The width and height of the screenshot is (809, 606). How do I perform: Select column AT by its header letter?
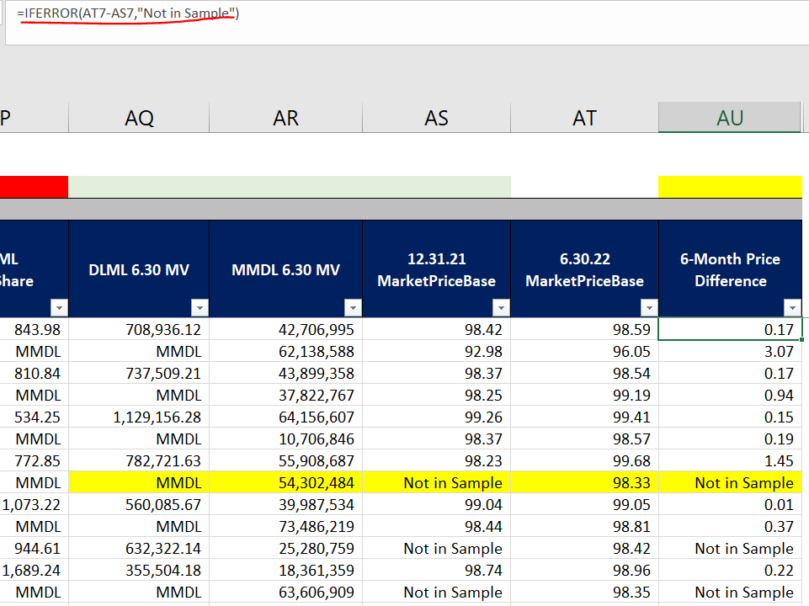584,118
